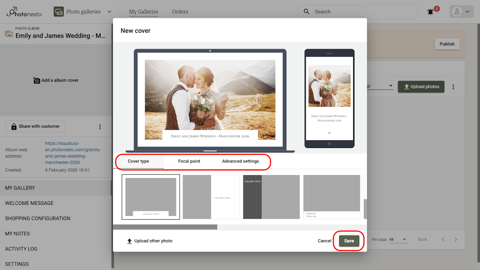Click the search magnifier icon
480x270 pixels.
point(306,12)
